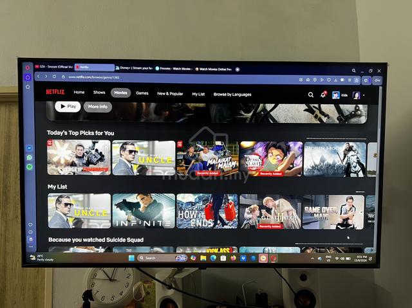412x308 pixels.
Task: Open the Games menu item
Action: pos(142,93)
